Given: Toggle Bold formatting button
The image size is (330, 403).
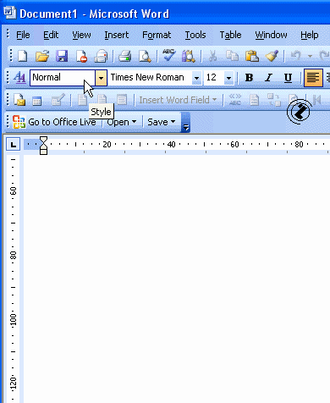Looking at the screenshot, I should coord(249,78).
